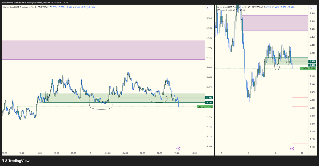Image resolution: width=319 pixels, height=166 pixels.
Task: Click the 5.52% label on the right chart axis
Action: click(313, 13)
